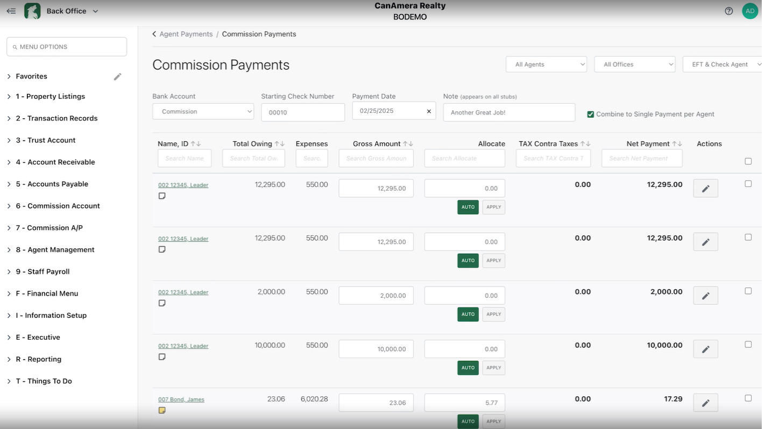Clear the Payment Date with the X icon

coord(429,111)
